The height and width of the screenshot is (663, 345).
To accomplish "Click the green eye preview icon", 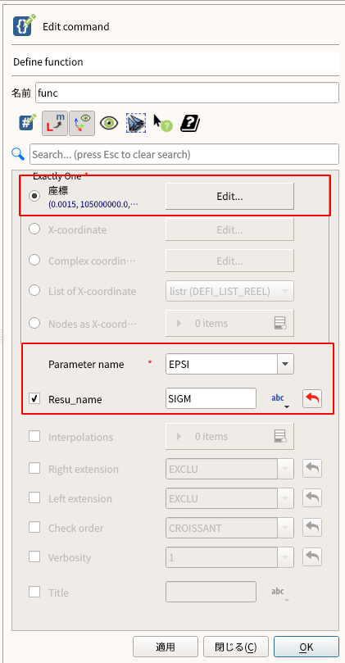I will point(109,124).
